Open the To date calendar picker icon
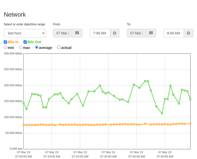Screen dimensions: 197x159 [151, 33]
